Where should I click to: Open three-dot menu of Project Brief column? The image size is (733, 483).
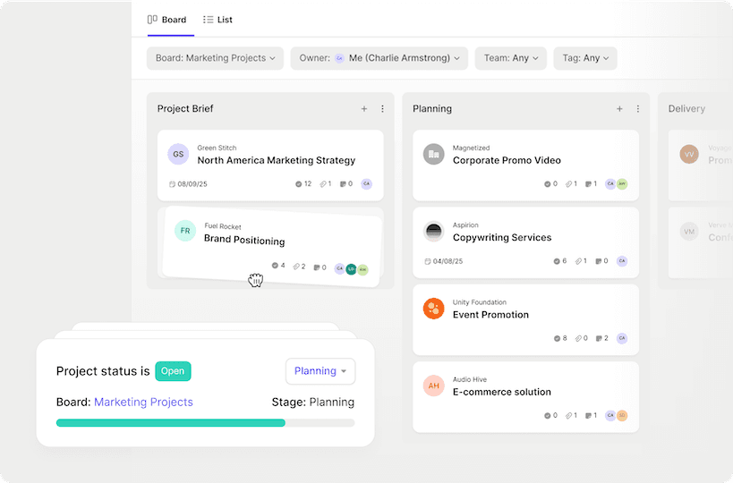[382, 109]
